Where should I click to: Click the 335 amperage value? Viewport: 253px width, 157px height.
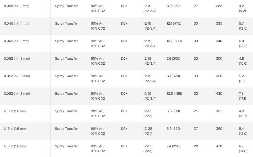click(219, 24)
